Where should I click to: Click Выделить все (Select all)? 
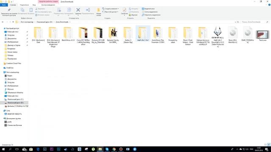pos(148,8)
